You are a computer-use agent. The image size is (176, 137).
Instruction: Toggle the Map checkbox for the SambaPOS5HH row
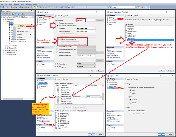coord(58,96)
